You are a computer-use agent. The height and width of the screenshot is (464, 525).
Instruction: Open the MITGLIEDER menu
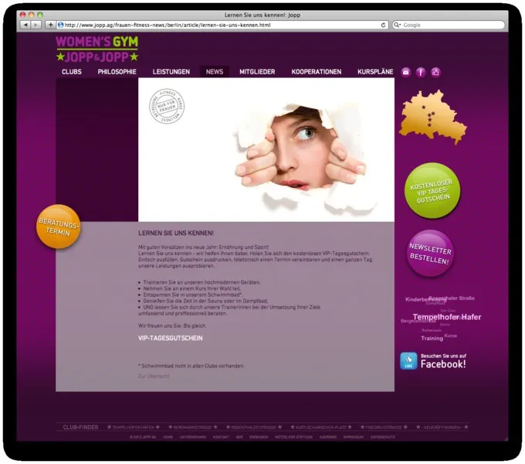tap(257, 72)
